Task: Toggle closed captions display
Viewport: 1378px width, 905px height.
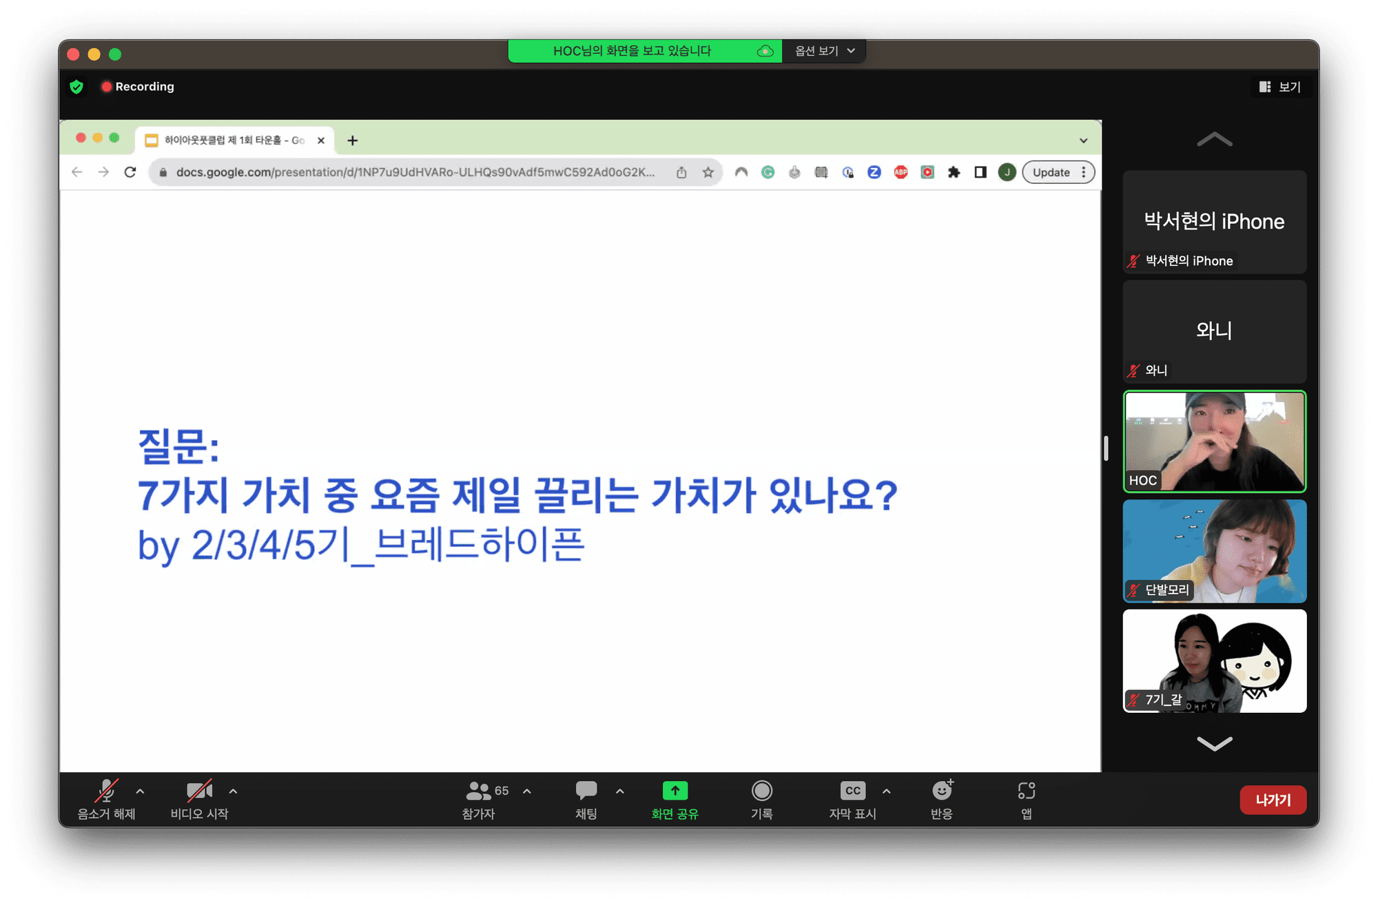Action: (852, 791)
